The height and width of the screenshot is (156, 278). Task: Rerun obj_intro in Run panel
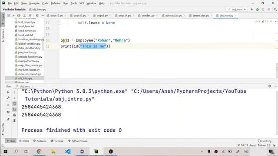[x=8, y=92]
